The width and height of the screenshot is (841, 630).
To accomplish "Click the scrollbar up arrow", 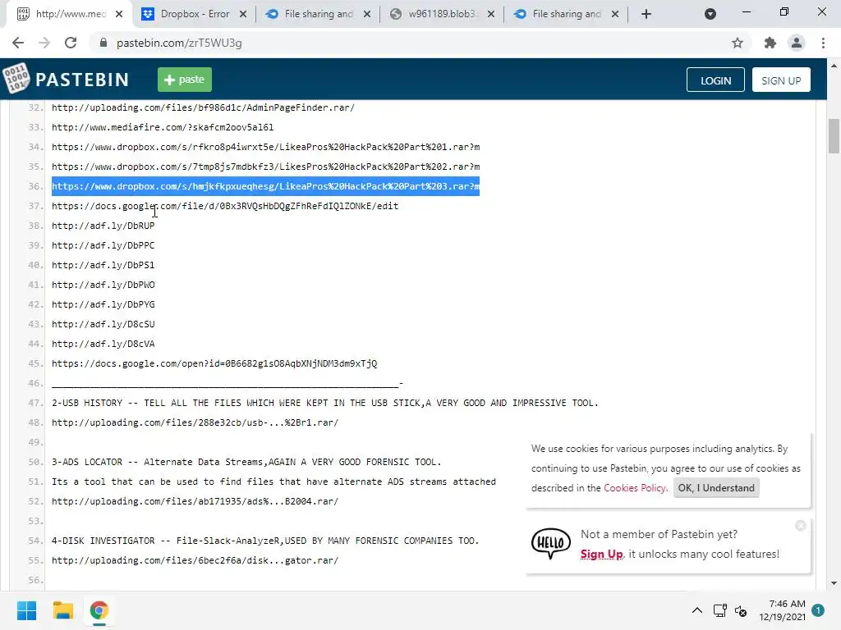I will 834,66.
